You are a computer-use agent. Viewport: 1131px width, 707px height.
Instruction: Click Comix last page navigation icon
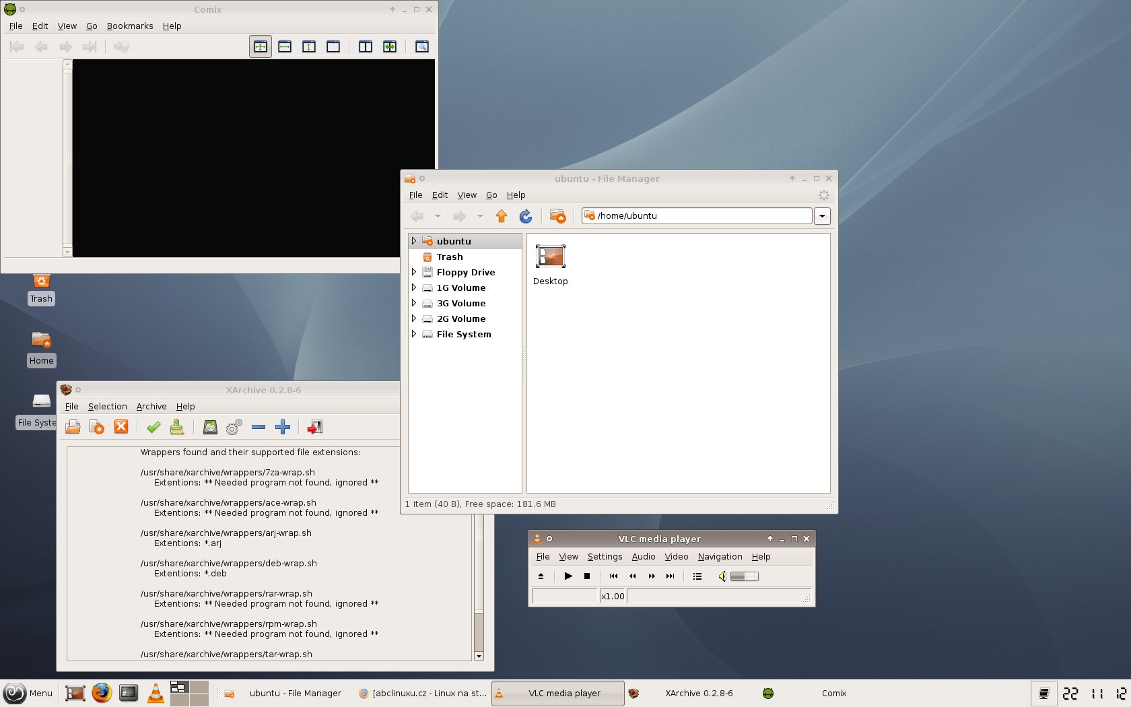(x=90, y=46)
